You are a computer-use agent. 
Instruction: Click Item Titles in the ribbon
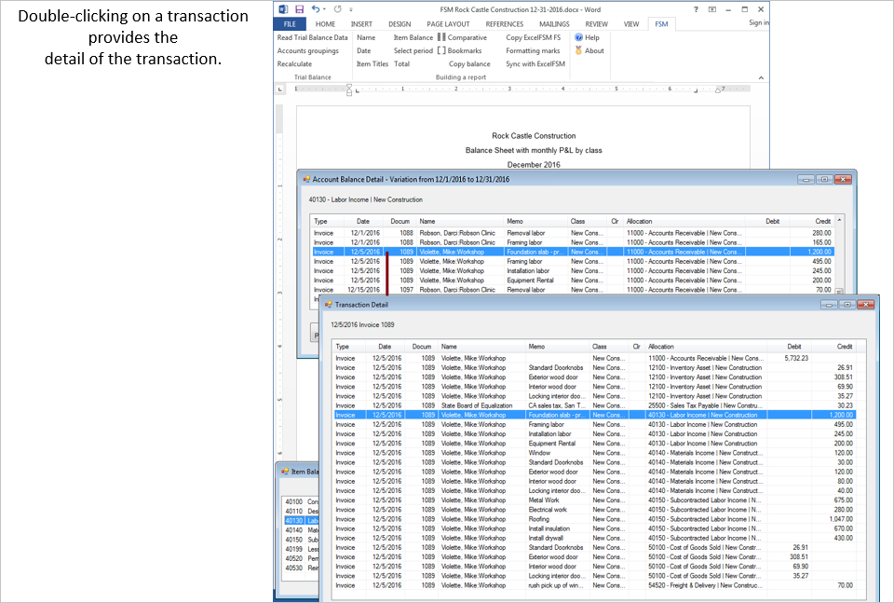click(x=372, y=64)
